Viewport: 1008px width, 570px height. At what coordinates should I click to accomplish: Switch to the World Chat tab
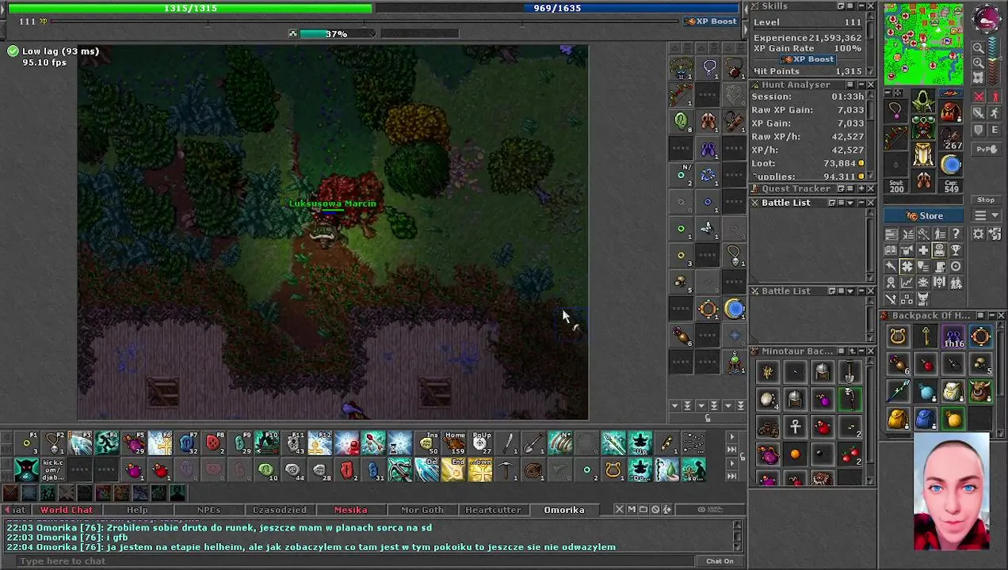coord(67,510)
